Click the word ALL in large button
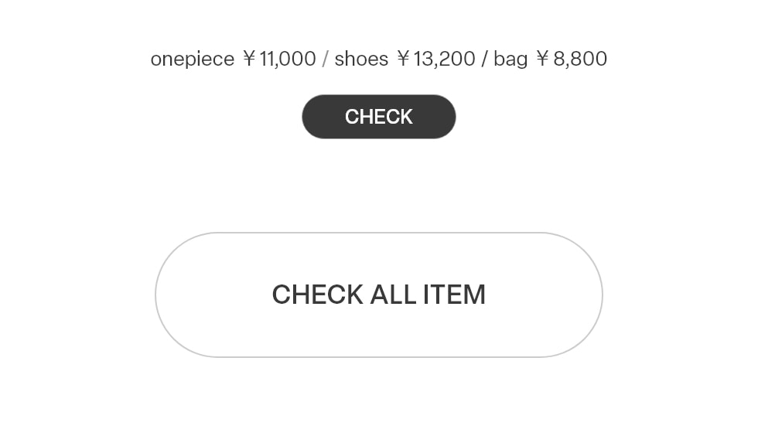 pos(393,295)
